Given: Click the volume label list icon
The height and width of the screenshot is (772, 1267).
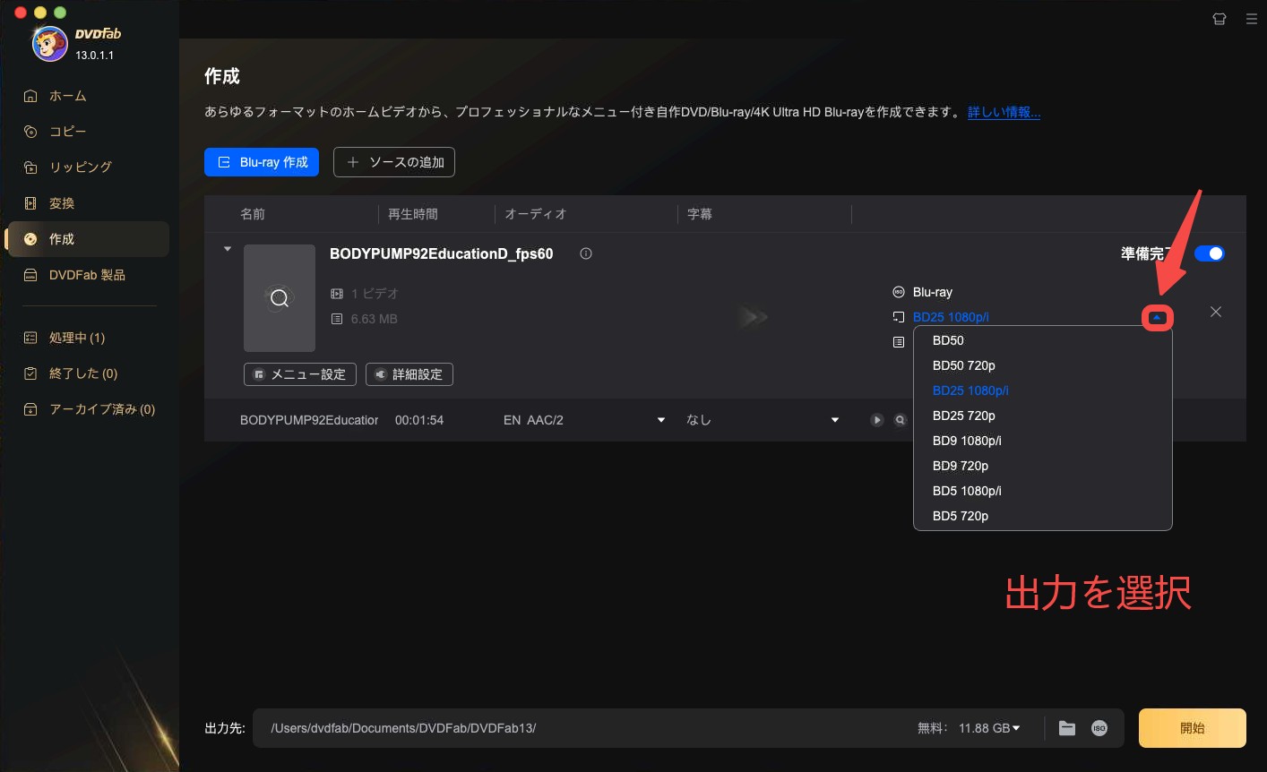Looking at the screenshot, I should pos(899,342).
